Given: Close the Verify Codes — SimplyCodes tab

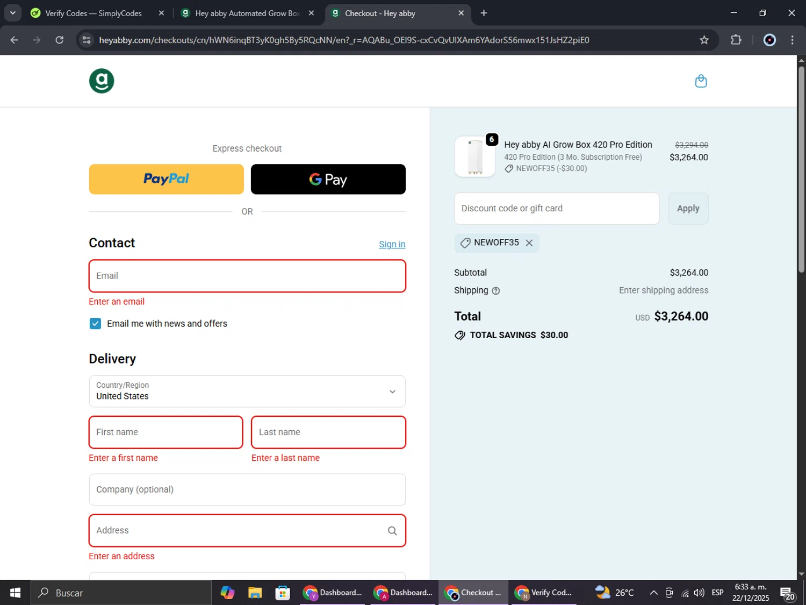Looking at the screenshot, I should (x=161, y=13).
